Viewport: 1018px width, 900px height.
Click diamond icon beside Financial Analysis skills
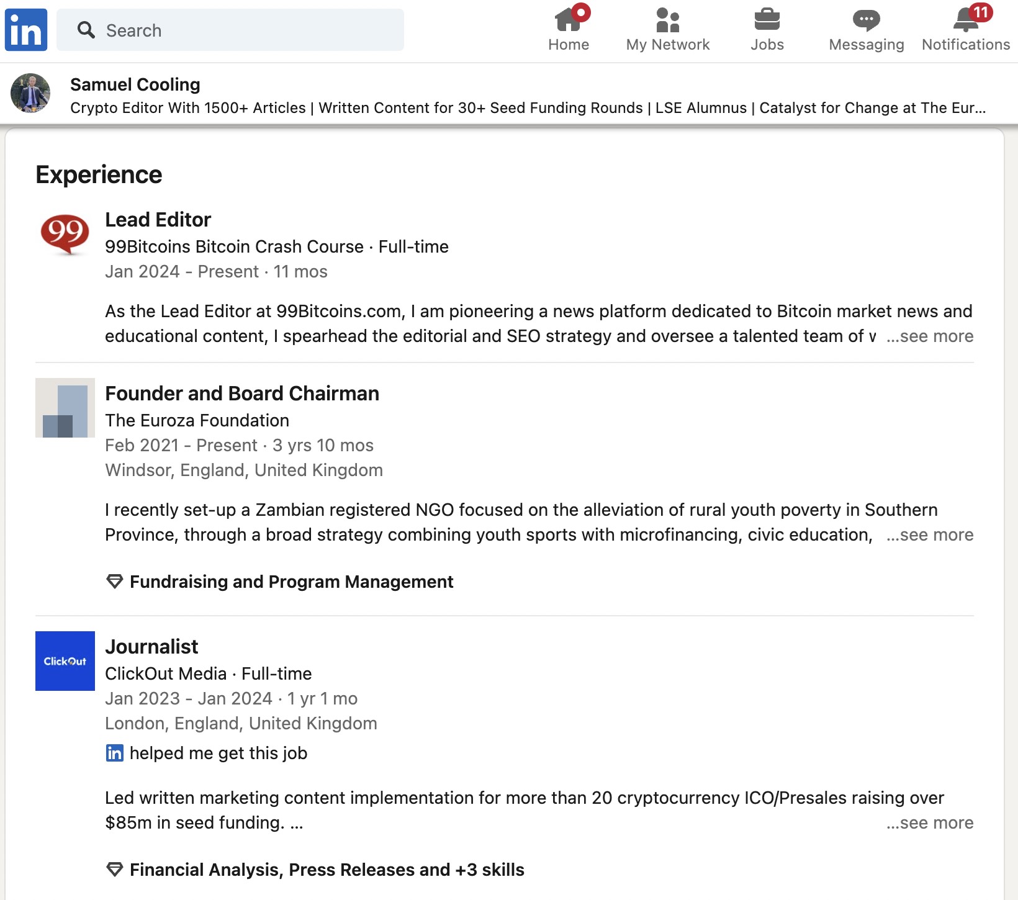tap(115, 870)
